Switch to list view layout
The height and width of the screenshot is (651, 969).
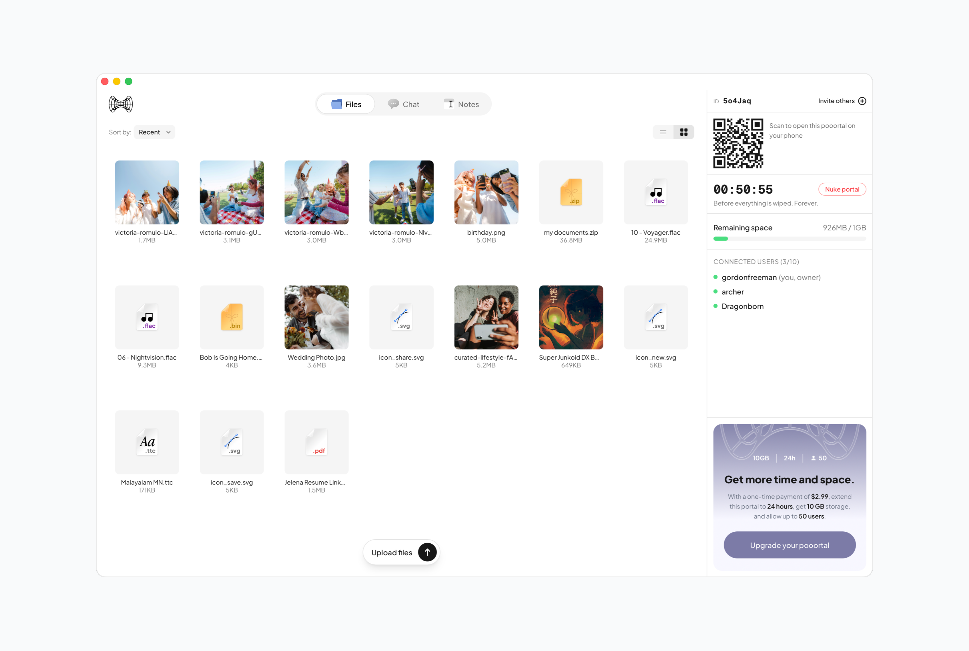[x=663, y=132]
